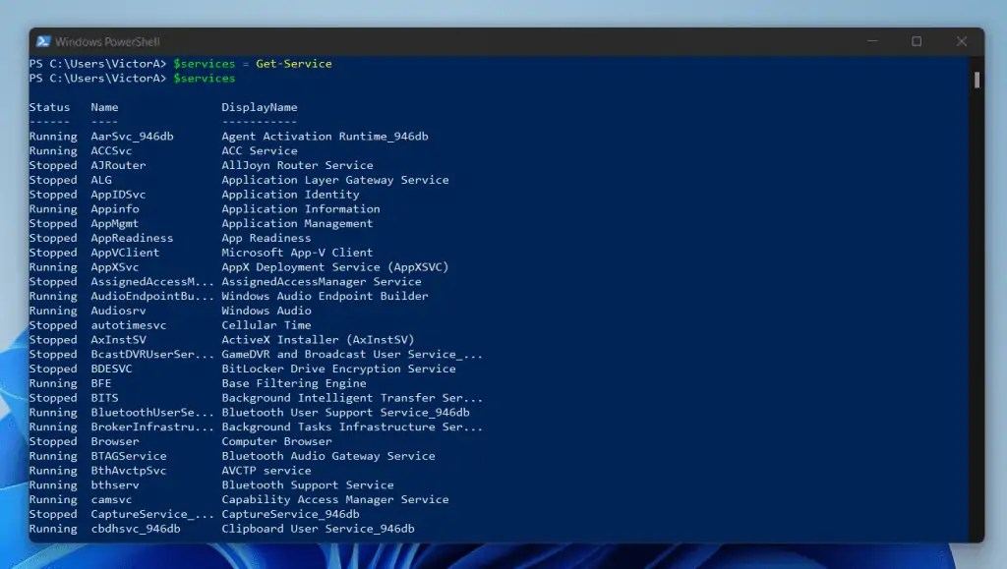This screenshot has height=569, width=1007.
Task: Maximize the PowerShell window
Action: click(x=917, y=41)
